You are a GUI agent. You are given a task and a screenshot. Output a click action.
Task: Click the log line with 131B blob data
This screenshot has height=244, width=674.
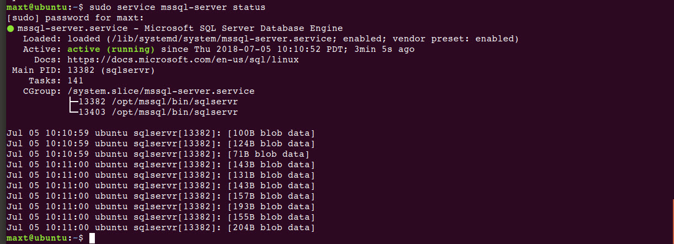pos(161,175)
